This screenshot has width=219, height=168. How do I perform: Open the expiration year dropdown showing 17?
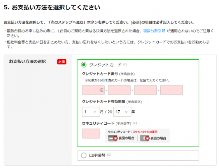pos(122,112)
